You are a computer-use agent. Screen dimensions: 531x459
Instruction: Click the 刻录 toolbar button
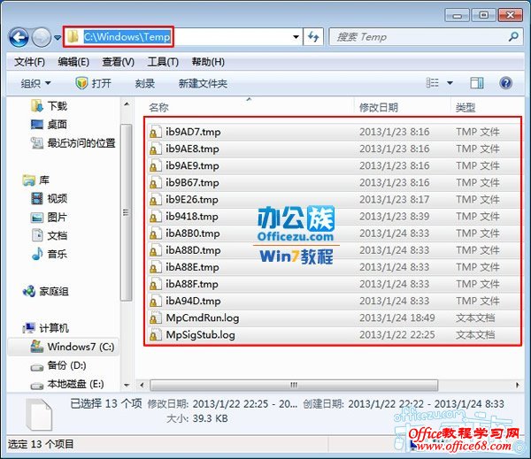click(x=145, y=83)
